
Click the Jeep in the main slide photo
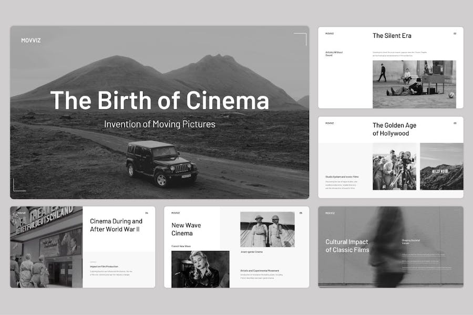coord(162,163)
